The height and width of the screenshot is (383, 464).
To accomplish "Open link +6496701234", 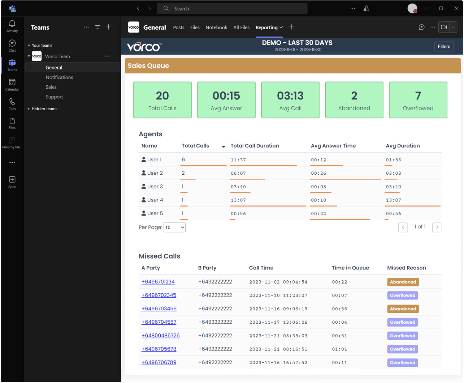I will click(158, 282).
